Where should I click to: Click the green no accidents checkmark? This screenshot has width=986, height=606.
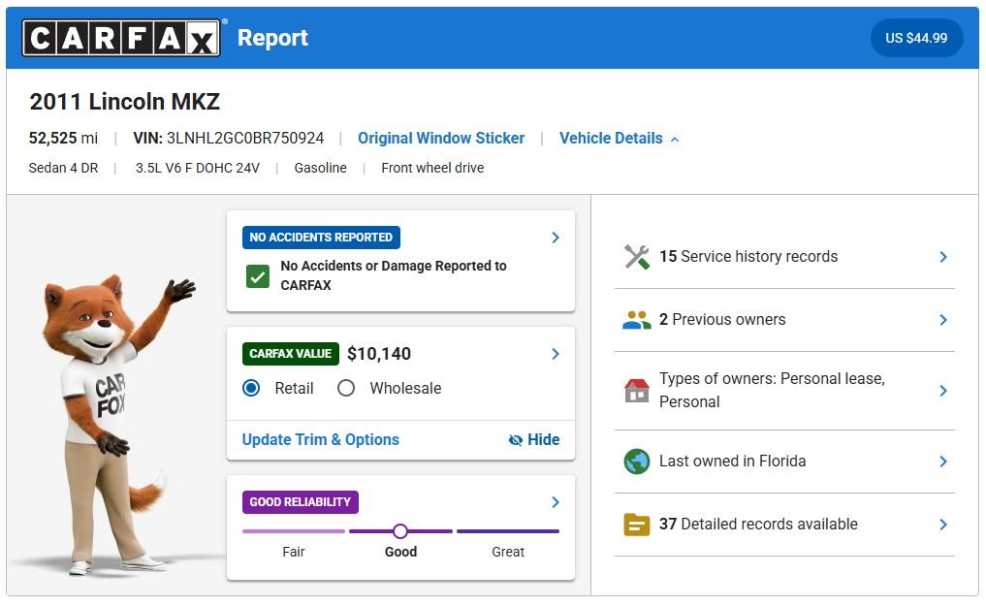coord(257,276)
